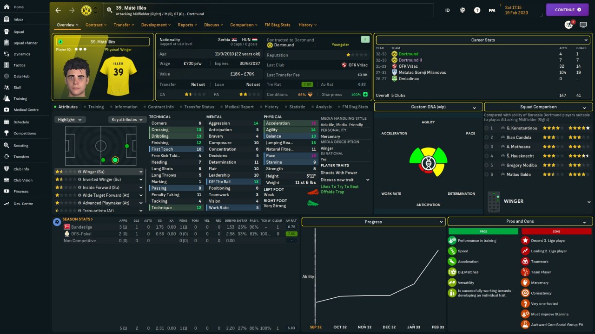Switch to the Medical Report sub-tab
This screenshot has height=334, width=595.
(239, 107)
